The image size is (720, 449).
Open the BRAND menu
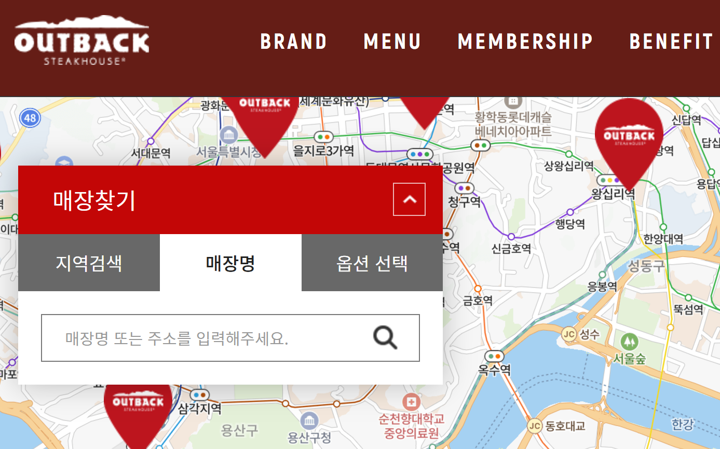[294, 42]
